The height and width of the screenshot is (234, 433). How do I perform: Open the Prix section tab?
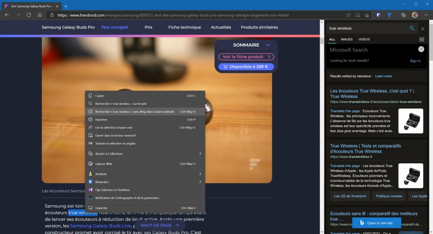coord(148,27)
